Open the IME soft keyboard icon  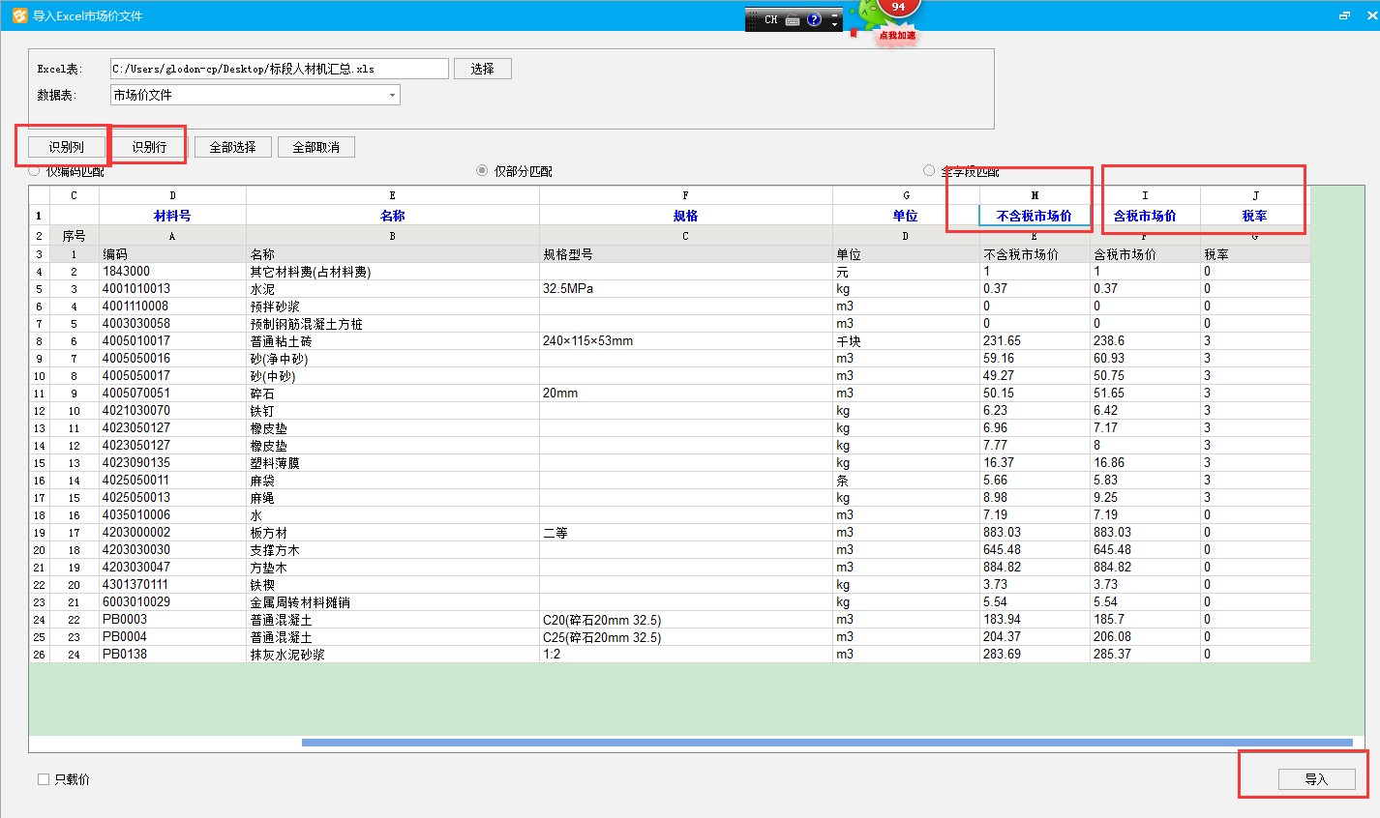click(793, 19)
